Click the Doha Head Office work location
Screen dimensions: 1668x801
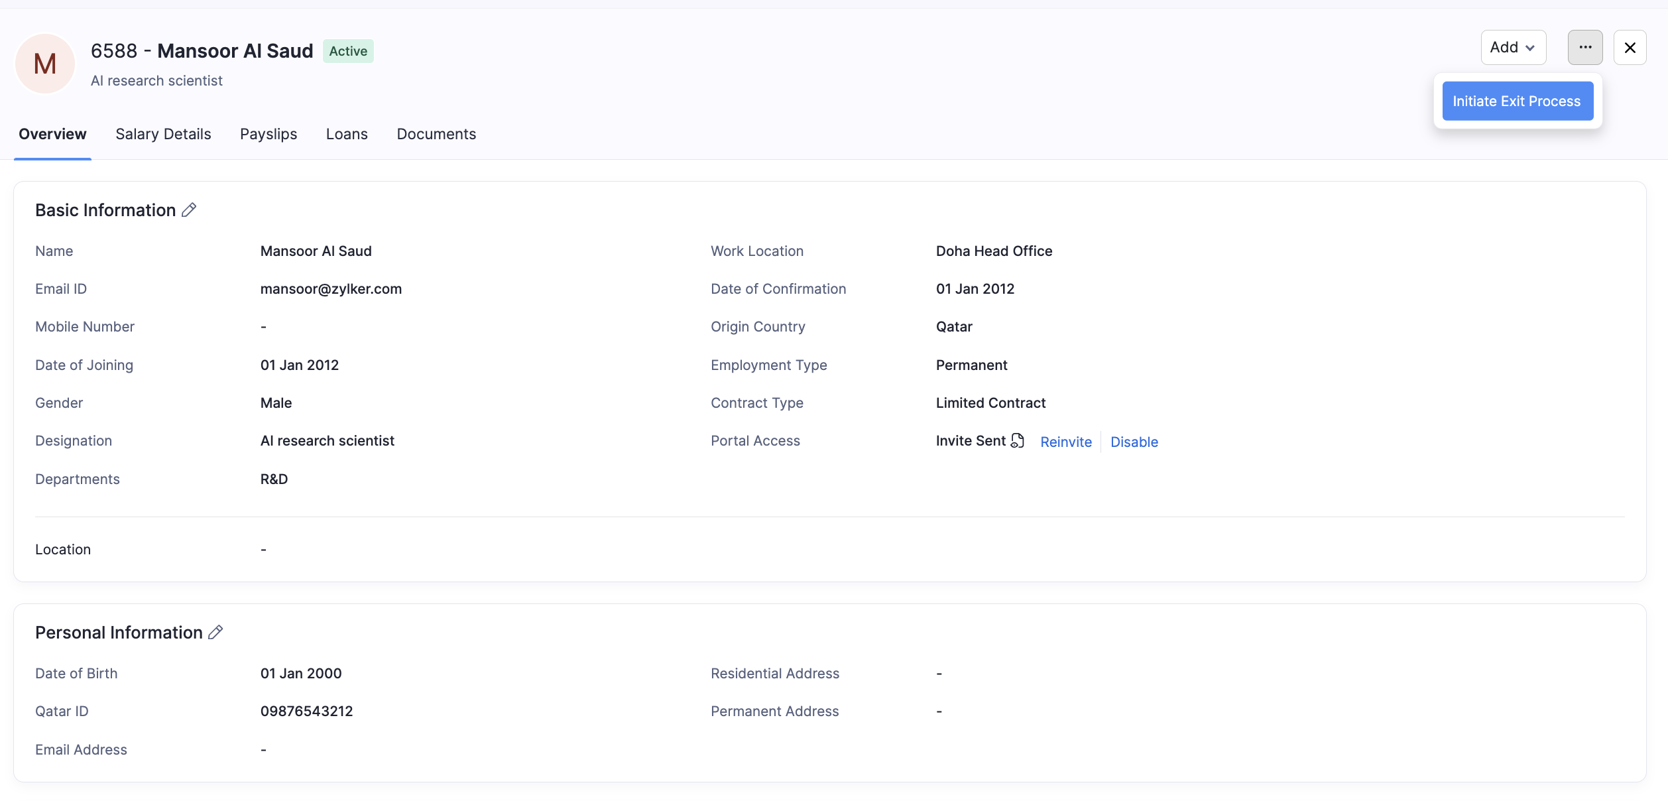pyautogui.click(x=994, y=251)
